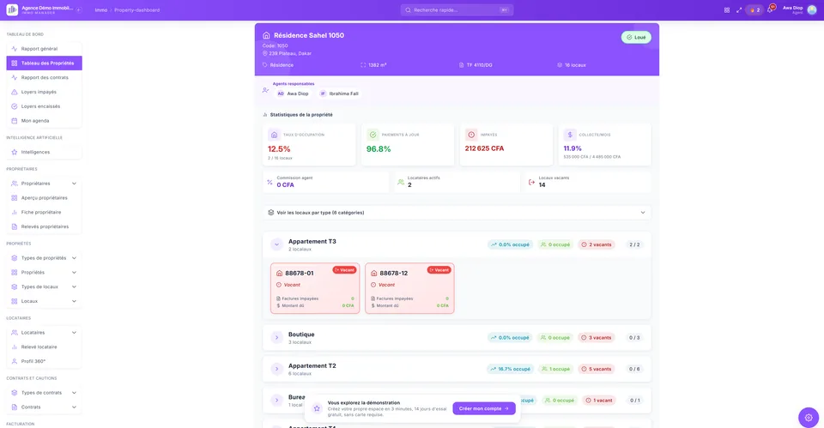The height and width of the screenshot is (428, 824).
Task: Open Loyers encaissés page
Action: point(44,106)
